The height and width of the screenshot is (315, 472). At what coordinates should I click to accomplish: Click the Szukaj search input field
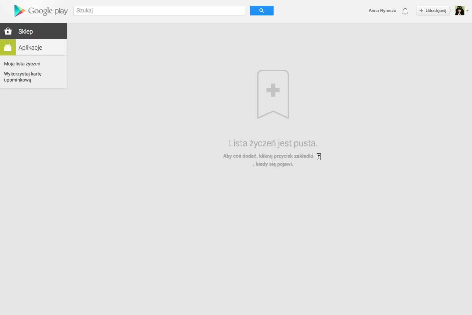159,10
